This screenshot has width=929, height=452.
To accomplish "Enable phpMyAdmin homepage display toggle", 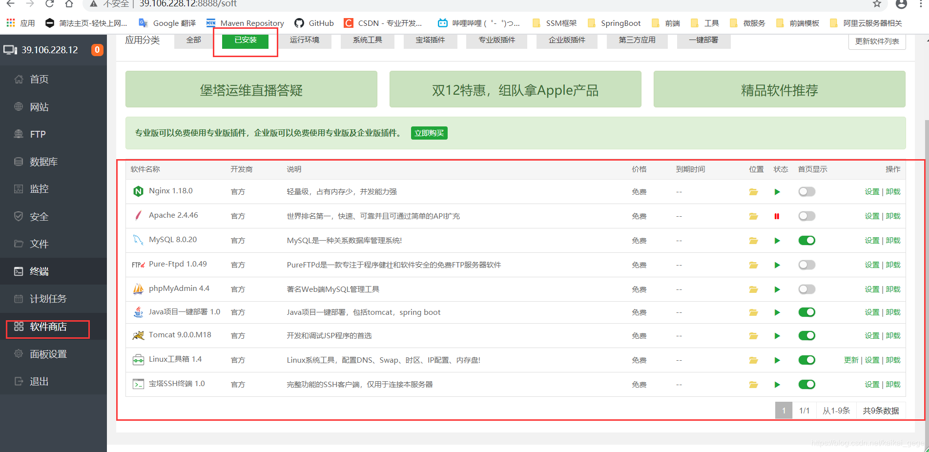I will click(x=807, y=289).
